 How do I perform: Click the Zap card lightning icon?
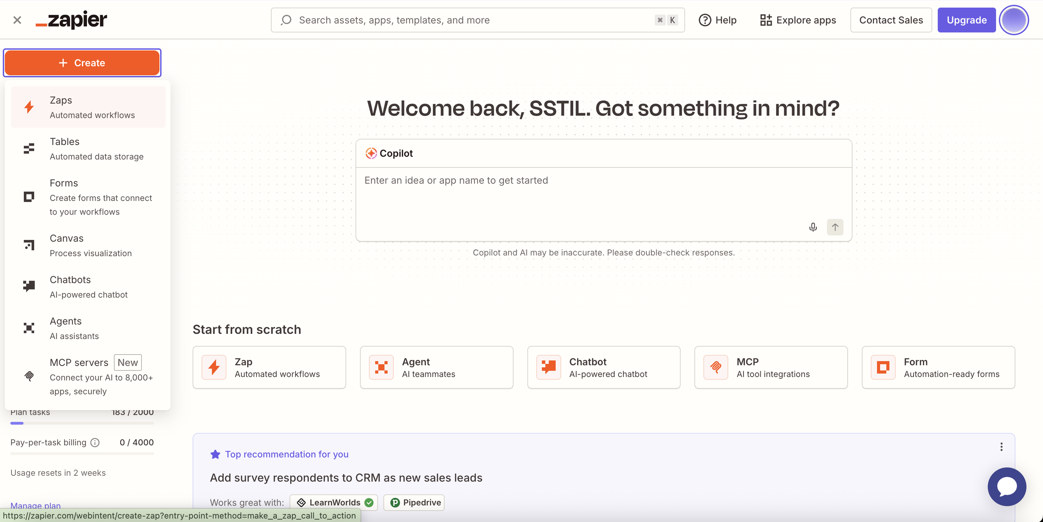coord(214,367)
